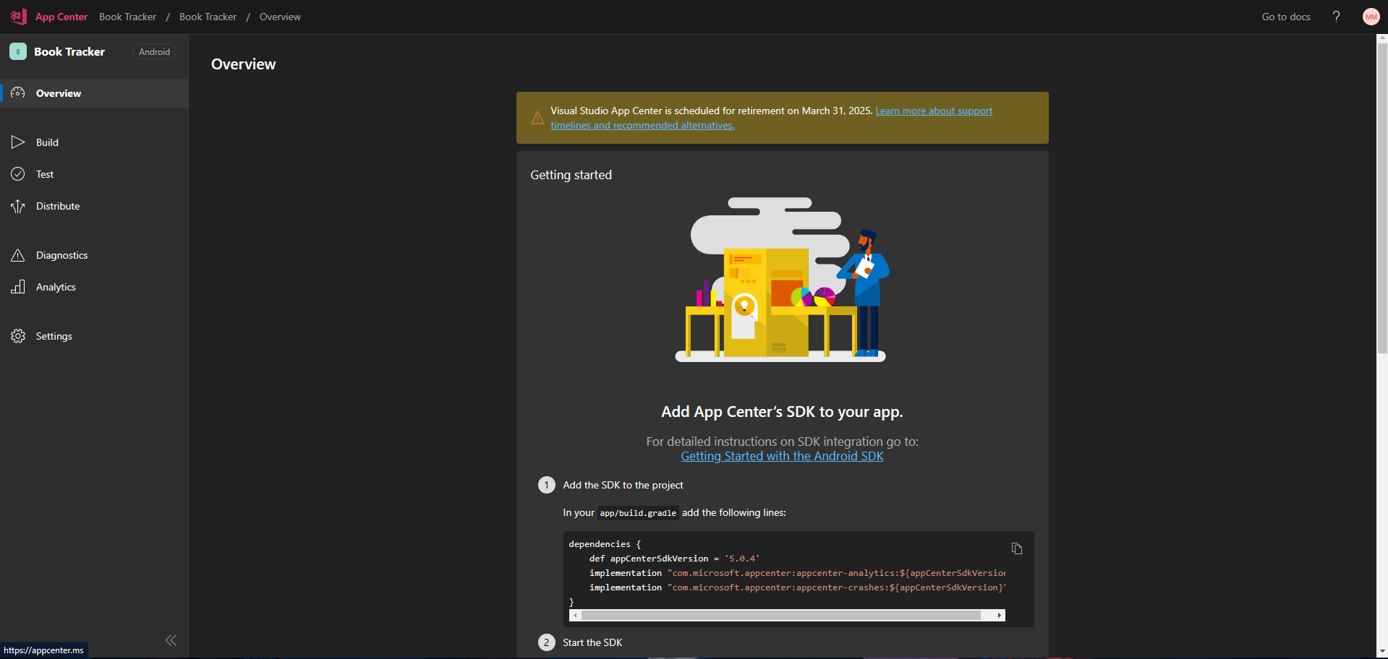This screenshot has height=659, width=1388.
Task: Select the Overview sidebar label
Action: [59, 93]
